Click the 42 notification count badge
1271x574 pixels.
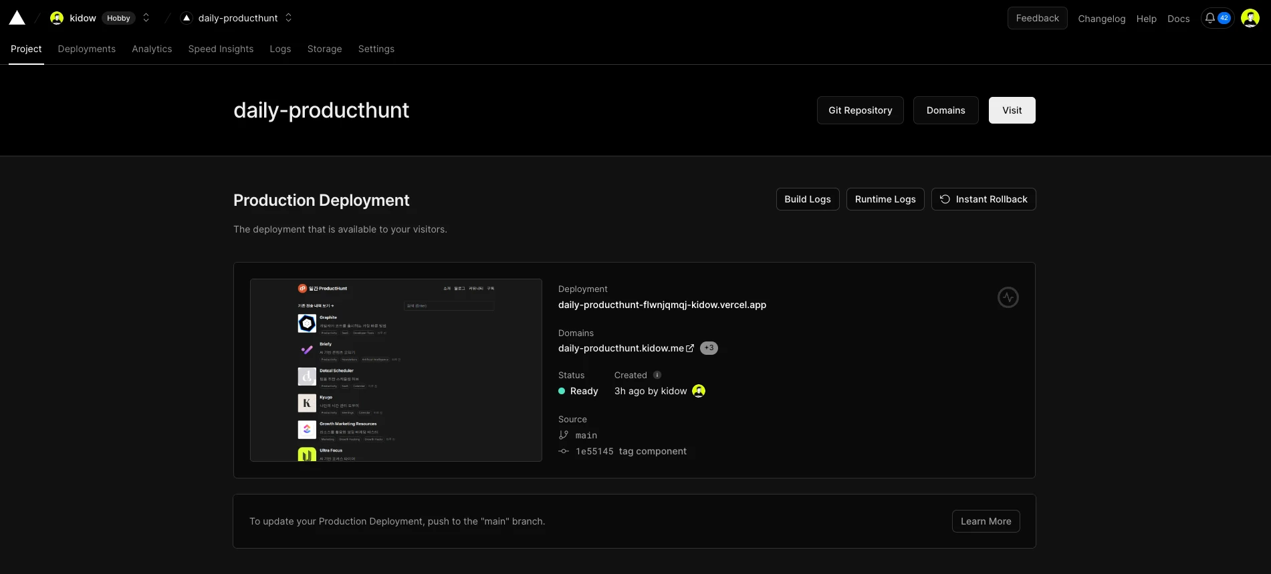point(1224,18)
